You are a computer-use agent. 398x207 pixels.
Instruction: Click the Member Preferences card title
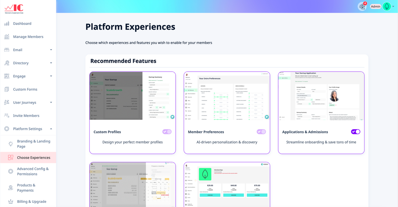[x=206, y=132]
